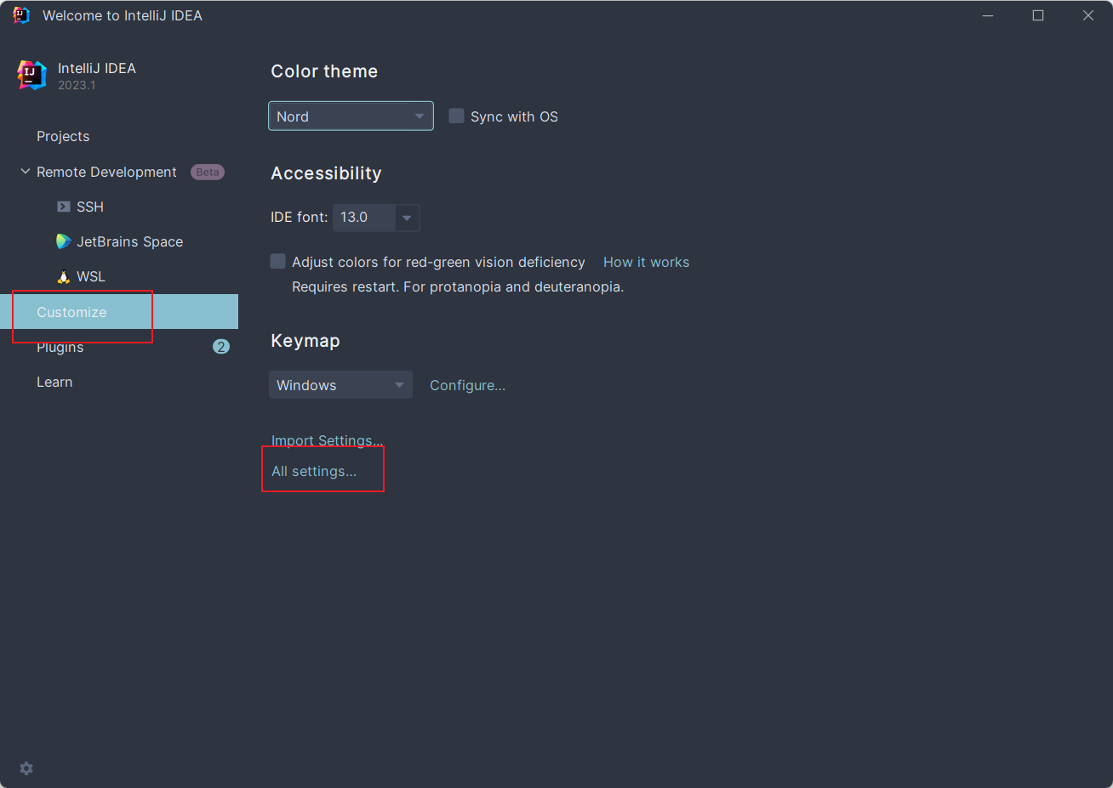Click the Configure... keymap link

coord(467,385)
